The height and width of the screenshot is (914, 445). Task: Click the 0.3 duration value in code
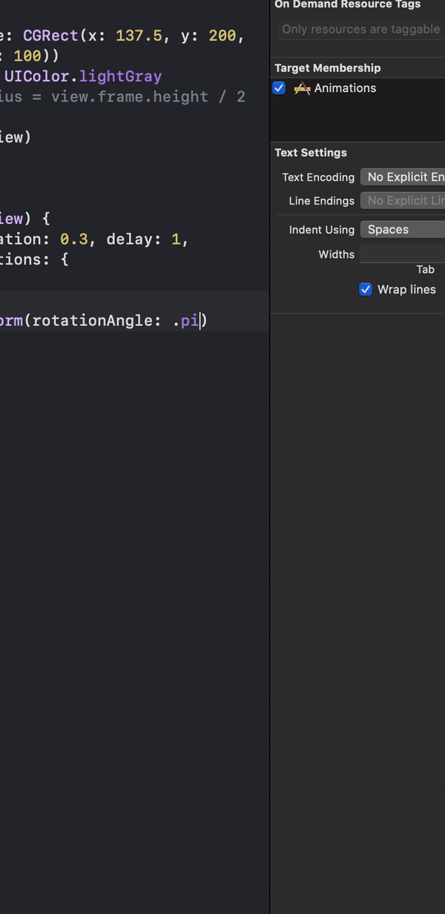(73, 239)
